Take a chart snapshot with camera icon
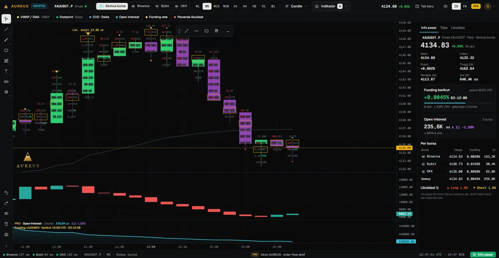This screenshot has width=499, height=258. pos(6,234)
